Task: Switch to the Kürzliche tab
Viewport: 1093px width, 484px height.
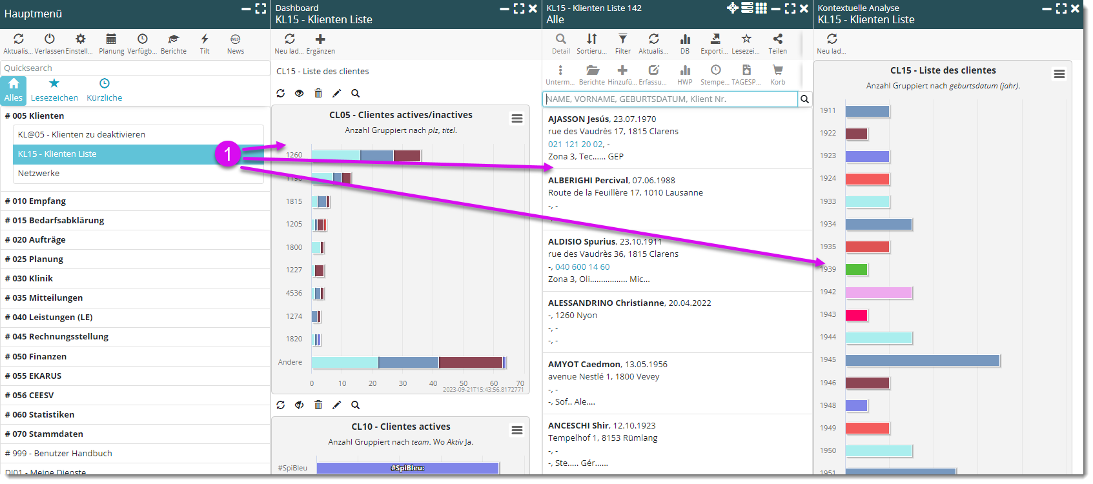Action: tap(105, 90)
